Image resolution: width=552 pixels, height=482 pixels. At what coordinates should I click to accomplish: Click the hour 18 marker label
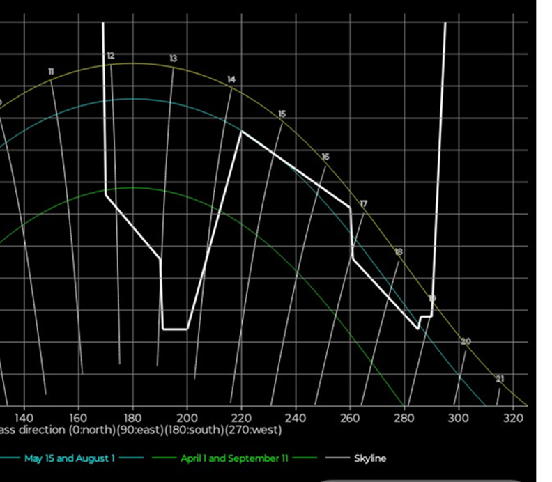point(398,251)
